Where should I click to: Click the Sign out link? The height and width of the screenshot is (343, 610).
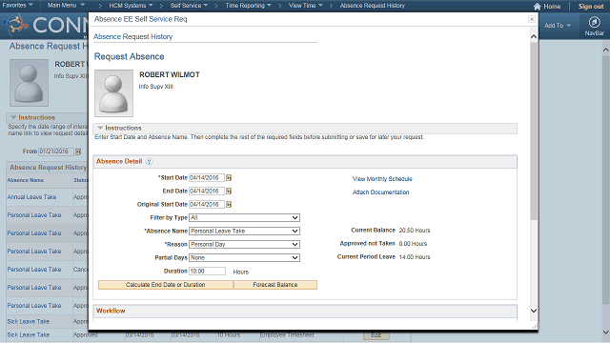[591, 7]
